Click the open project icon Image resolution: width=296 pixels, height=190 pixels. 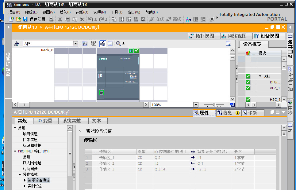[18, 19]
